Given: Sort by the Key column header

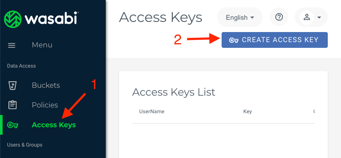Looking at the screenshot, I should click(248, 111).
